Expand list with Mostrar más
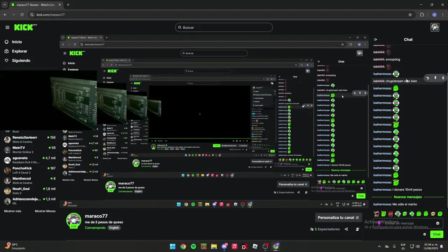448x252 pixels. pyautogui.click(x=13, y=211)
